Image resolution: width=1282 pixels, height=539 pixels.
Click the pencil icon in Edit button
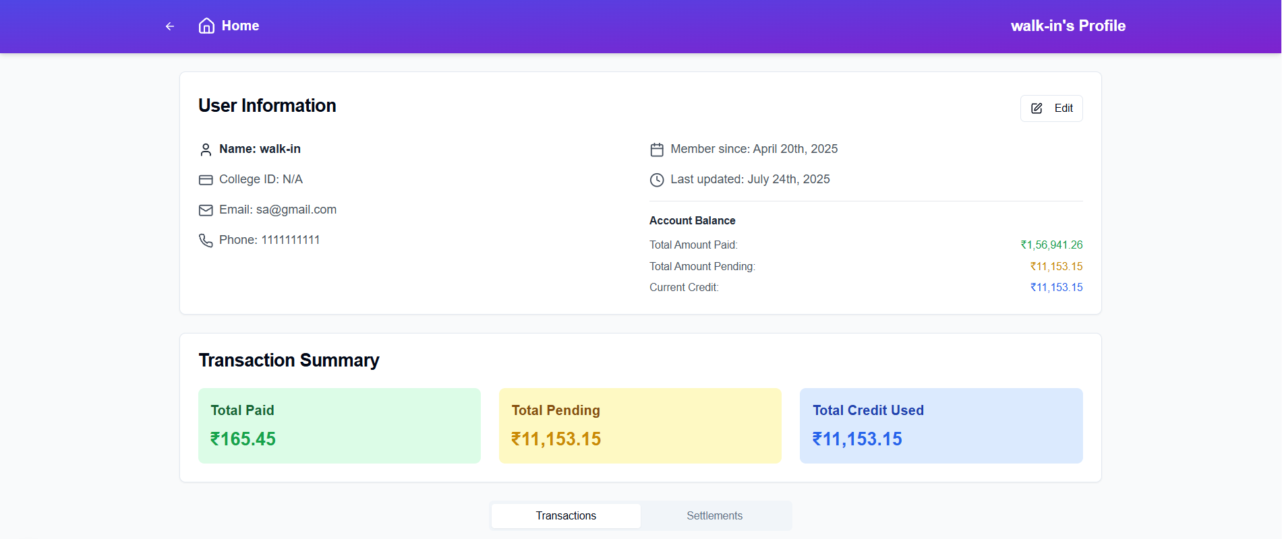pos(1037,108)
